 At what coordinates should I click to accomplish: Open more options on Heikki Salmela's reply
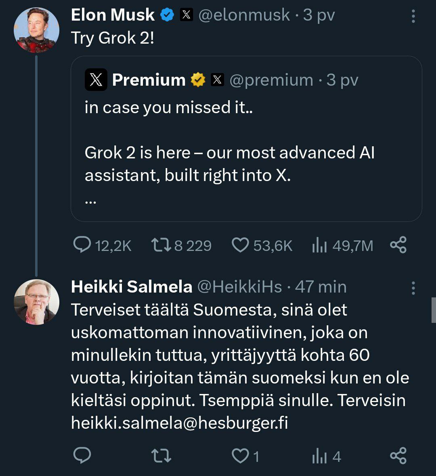[413, 288]
